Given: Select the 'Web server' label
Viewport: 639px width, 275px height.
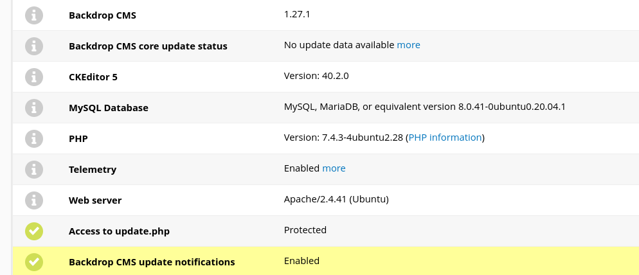Looking at the screenshot, I should pyautogui.click(x=95, y=200).
